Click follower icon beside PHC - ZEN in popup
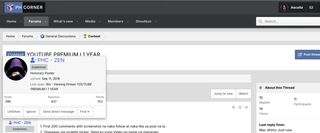 (33, 60)
